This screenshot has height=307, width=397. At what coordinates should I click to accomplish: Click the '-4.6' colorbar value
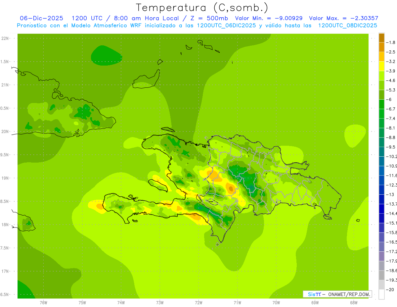(x=391, y=80)
